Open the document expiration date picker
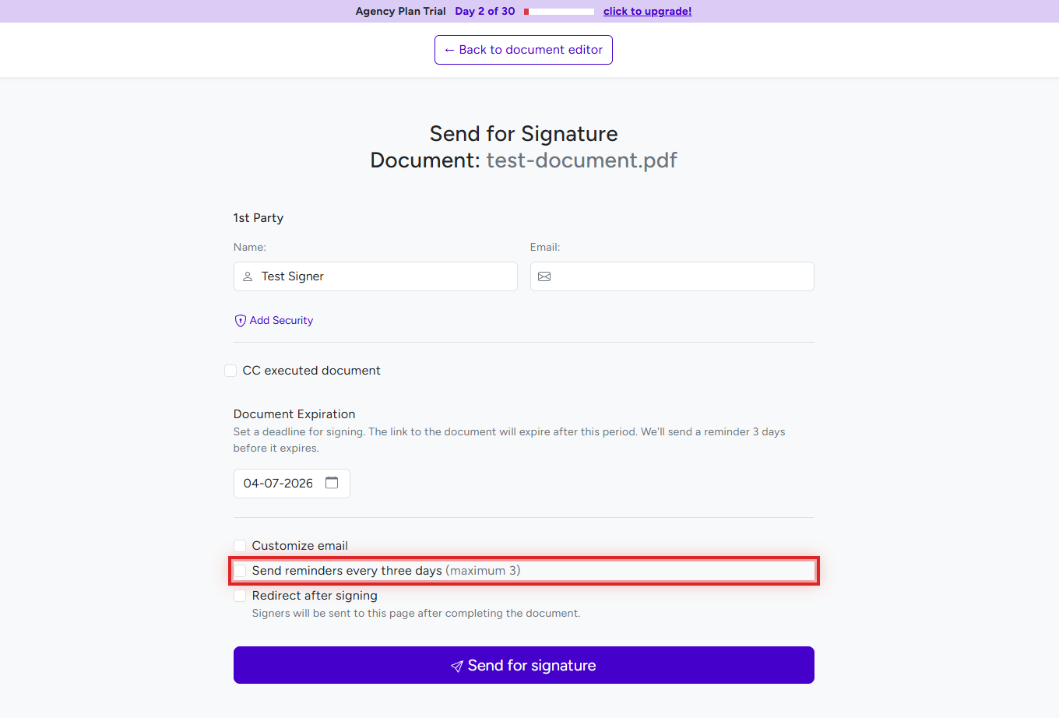This screenshot has width=1059, height=718. click(291, 483)
